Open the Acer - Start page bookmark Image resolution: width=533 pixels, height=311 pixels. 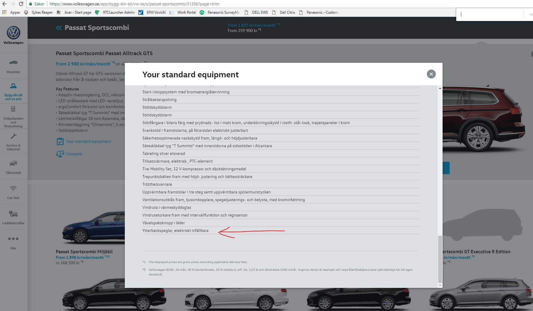coord(74,12)
